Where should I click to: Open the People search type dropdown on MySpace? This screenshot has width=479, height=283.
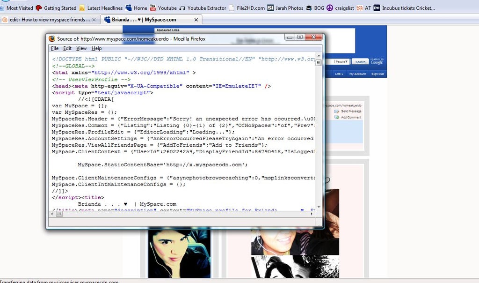coord(341,61)
